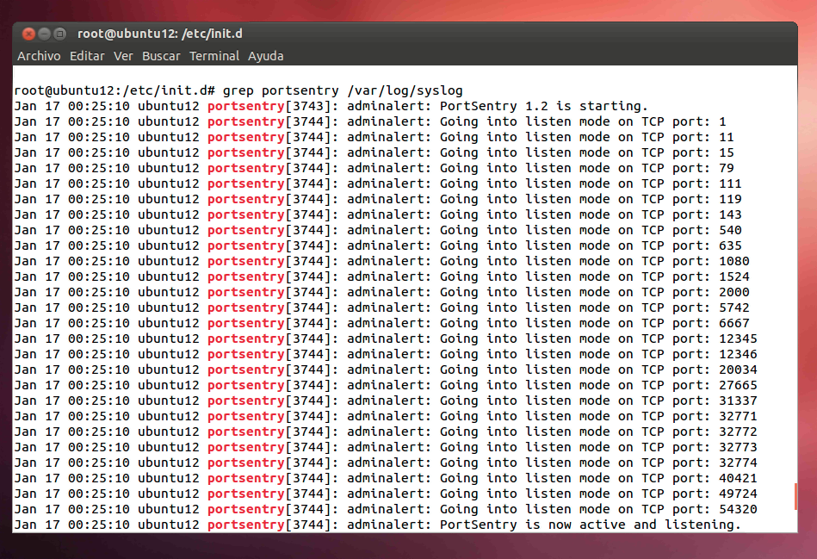Click the window title root@ubuntu12: /etc/init.d
The width and height of the screenshot is (817, 559).
[x=160, y=34]
